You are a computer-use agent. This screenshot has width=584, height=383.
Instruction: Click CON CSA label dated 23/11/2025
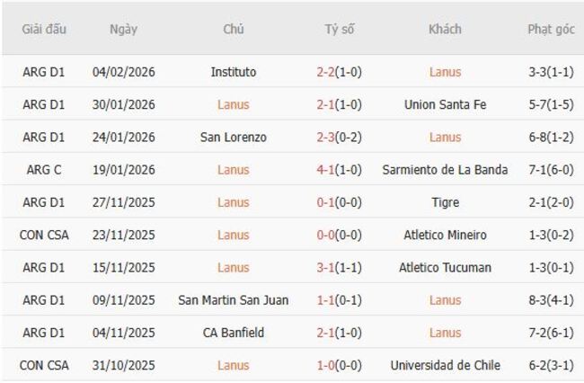pos(43,235)
